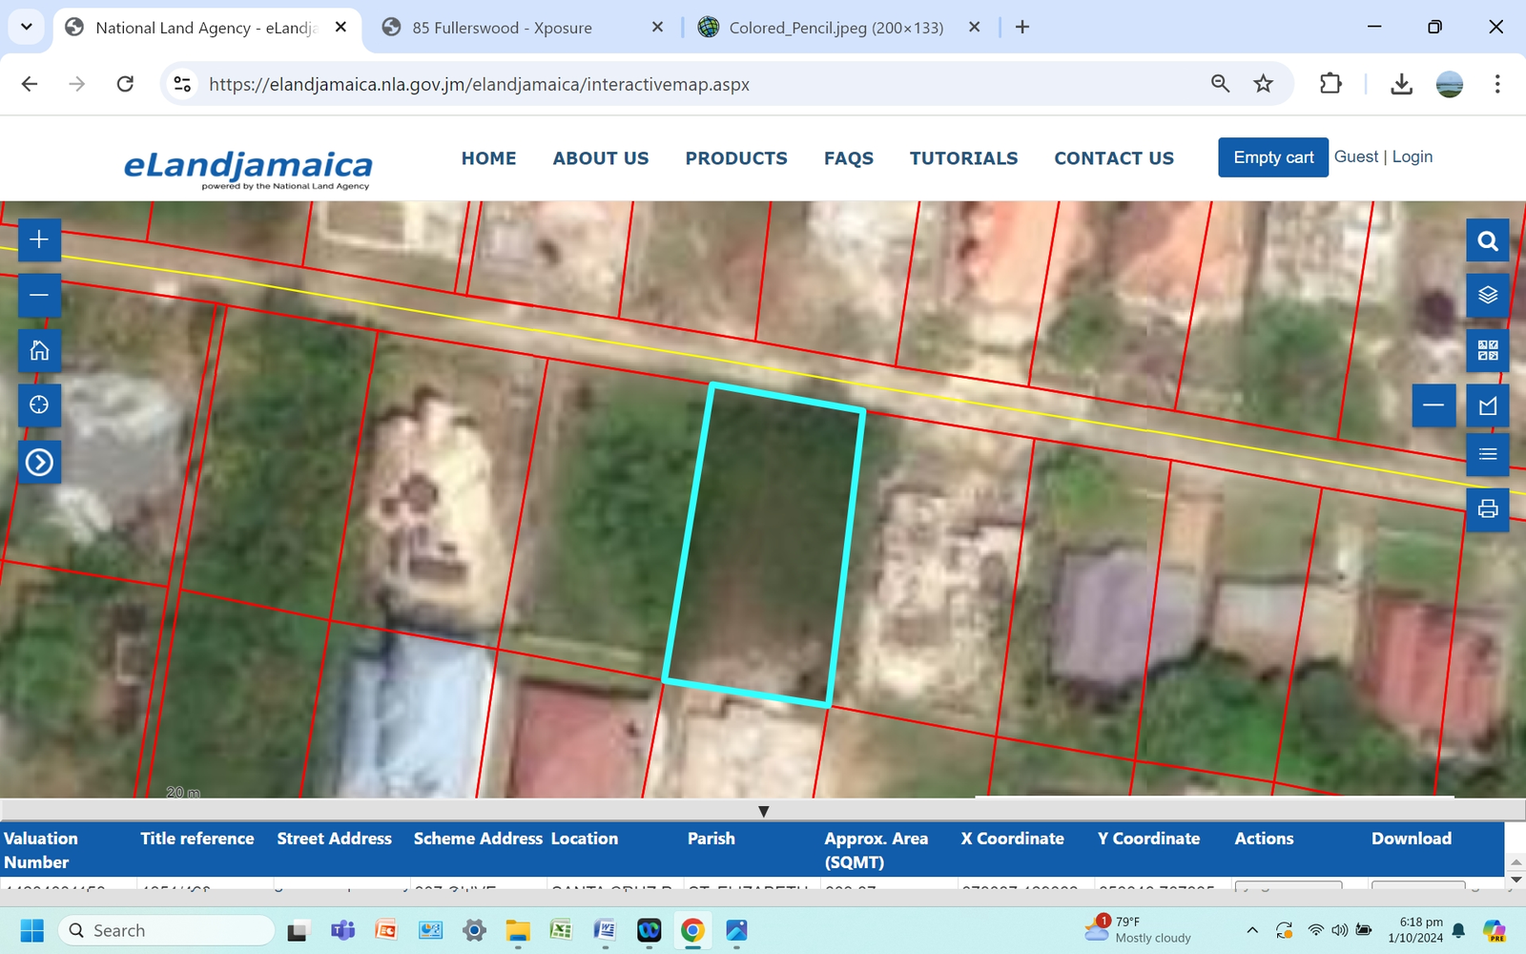1526x954 pixels.
Task: Collapse the right toolbar with the minus toggle
Action: click(1433, 405)
